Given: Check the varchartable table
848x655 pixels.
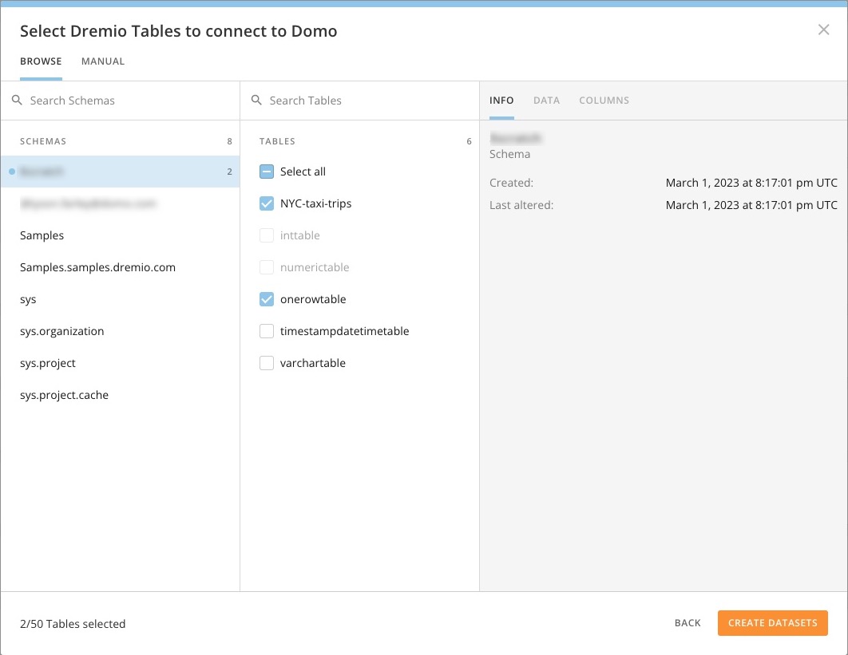Looking at the screenshot, I should pos(267,363).
